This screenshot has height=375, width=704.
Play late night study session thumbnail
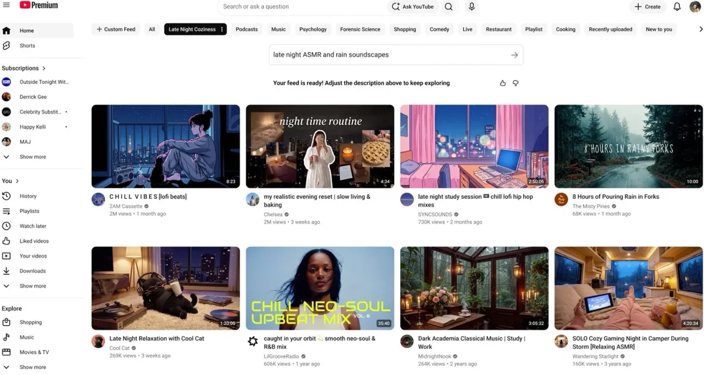click(x=474, y=146)
